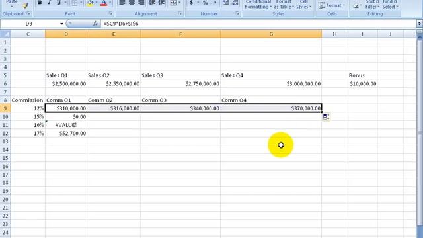423x238 pixels.
Task: Open the Format cells menu
Action: (x=332, y=5)
